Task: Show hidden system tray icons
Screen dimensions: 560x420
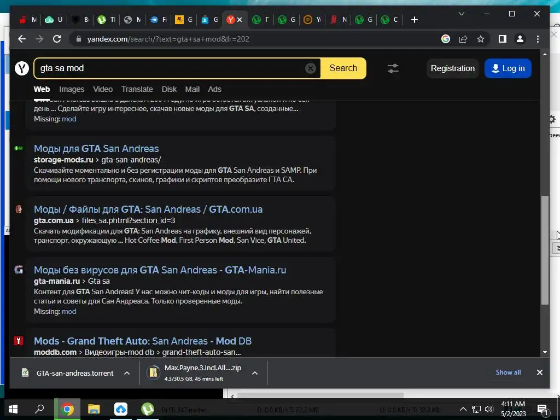Action: (463, 409)
